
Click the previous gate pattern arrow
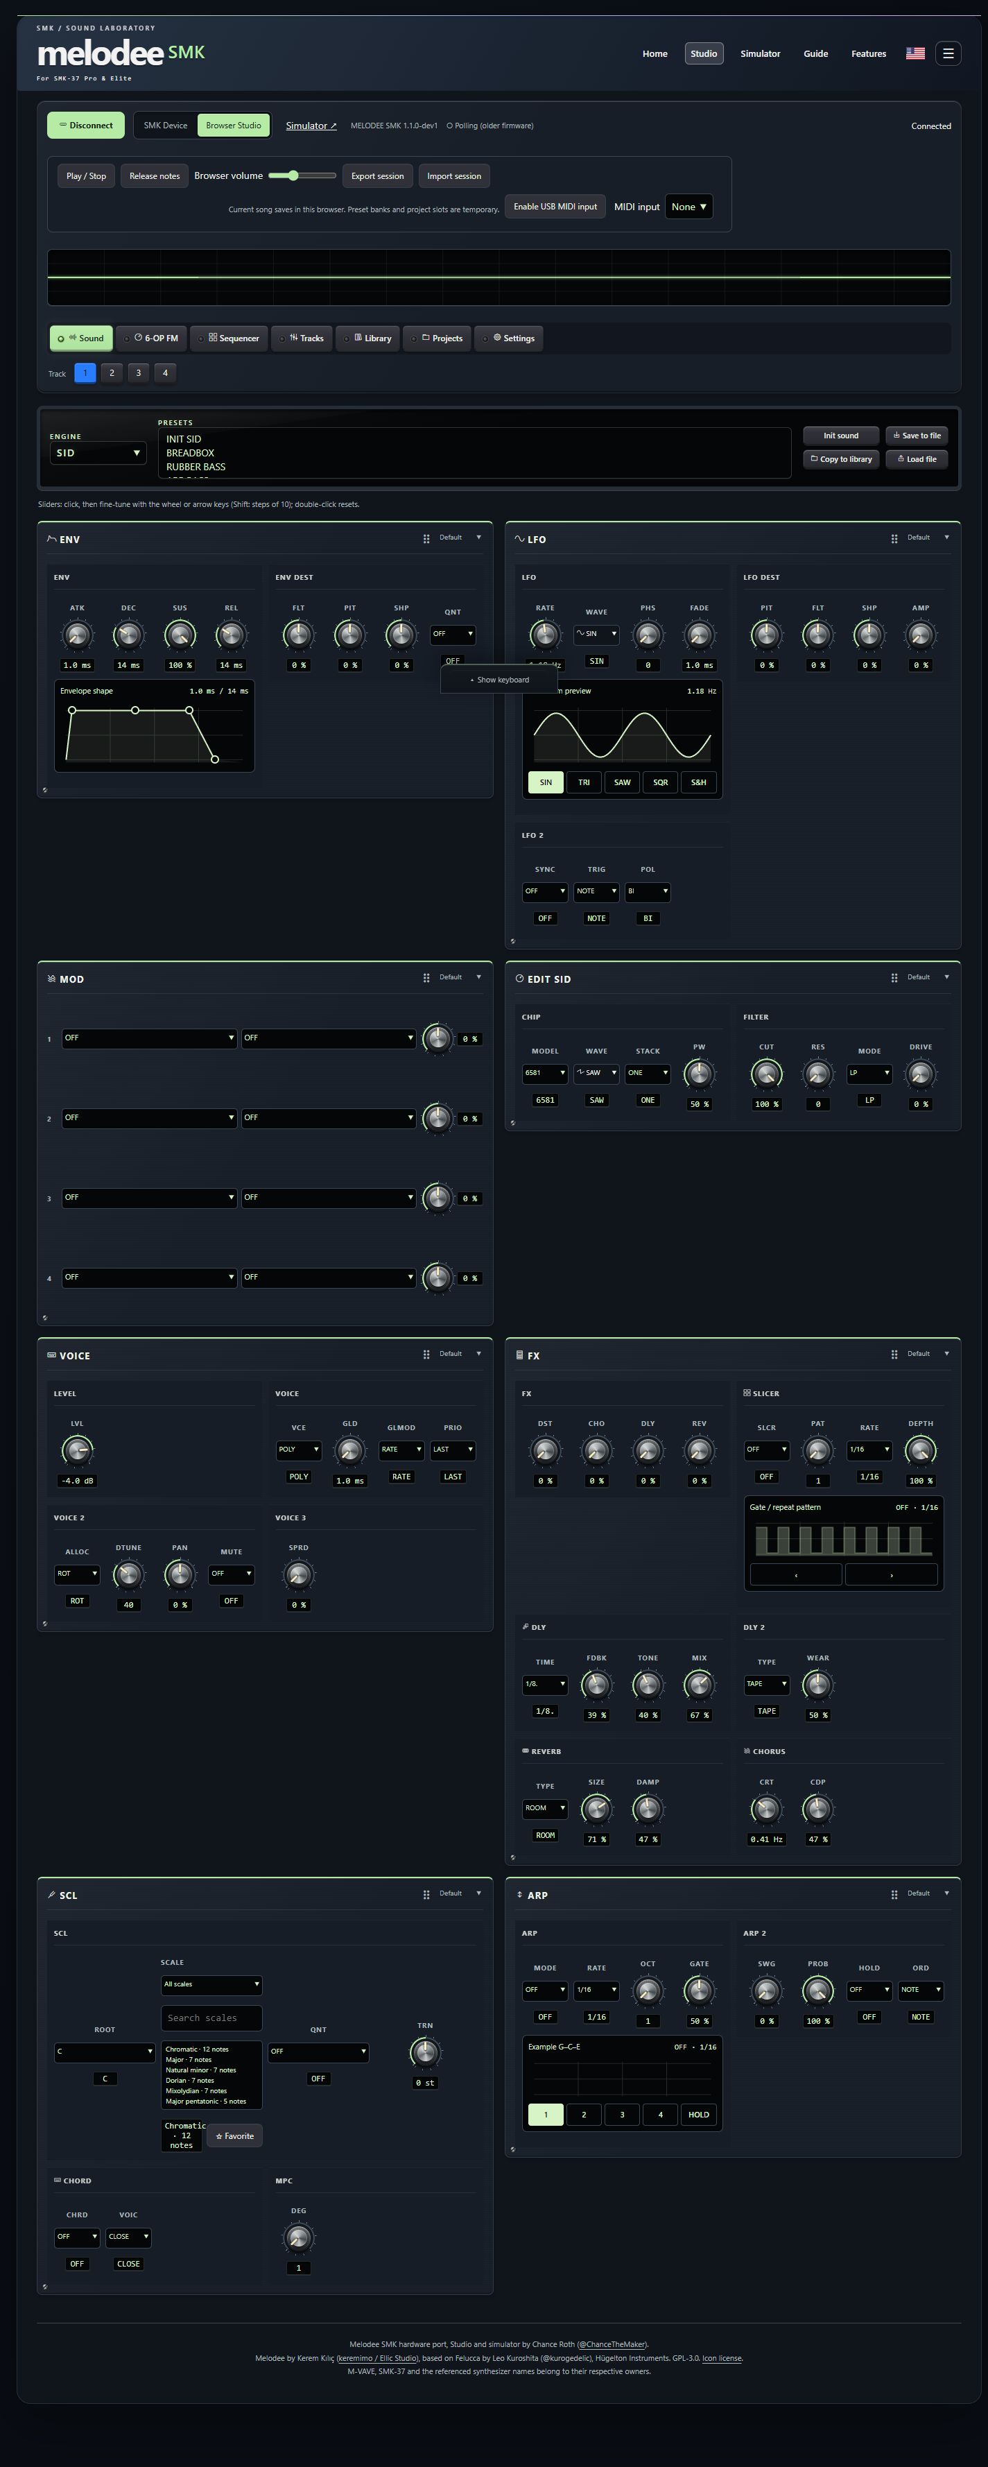click(795, 1574)
